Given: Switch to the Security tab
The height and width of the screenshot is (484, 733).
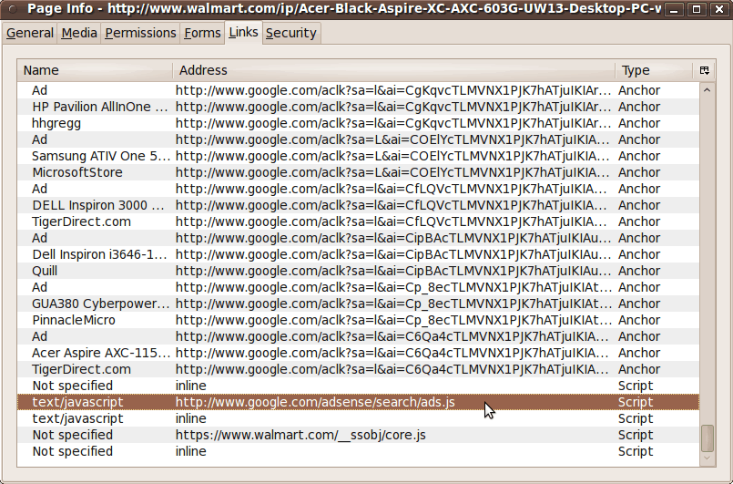Looking at the screenshot, I should click(x=290, y=33).
